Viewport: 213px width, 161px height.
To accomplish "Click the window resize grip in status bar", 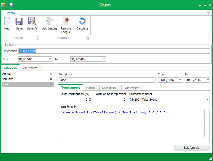I will 210,158.
